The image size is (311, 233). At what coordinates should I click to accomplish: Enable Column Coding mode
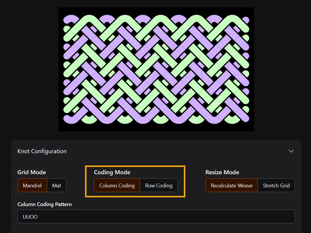[x=117, y=185]
